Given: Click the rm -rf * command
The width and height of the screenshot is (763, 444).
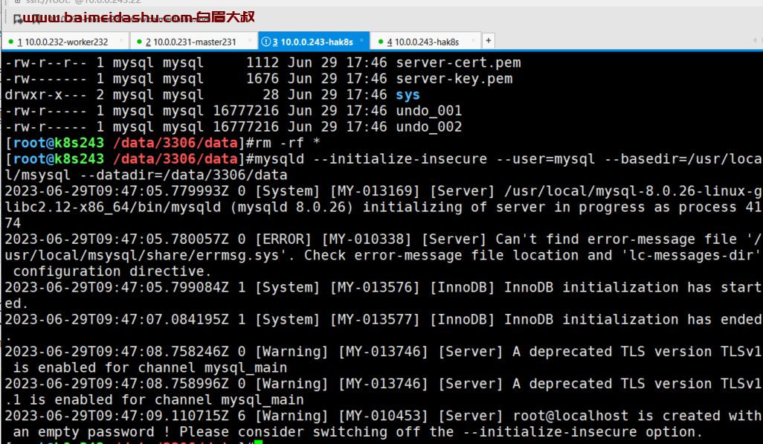Looking at the screenshot, I should tap(288, 143).
